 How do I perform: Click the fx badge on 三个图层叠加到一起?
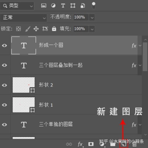(134, 65)
